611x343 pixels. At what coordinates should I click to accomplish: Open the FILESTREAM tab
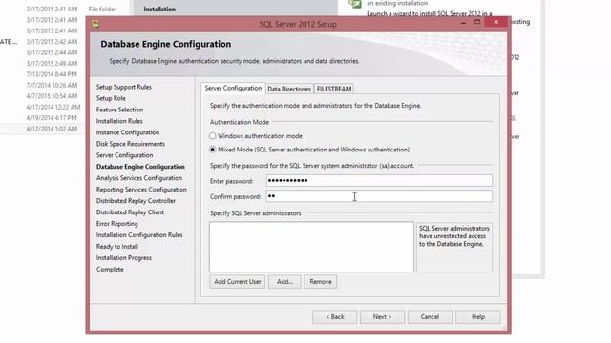334,89
